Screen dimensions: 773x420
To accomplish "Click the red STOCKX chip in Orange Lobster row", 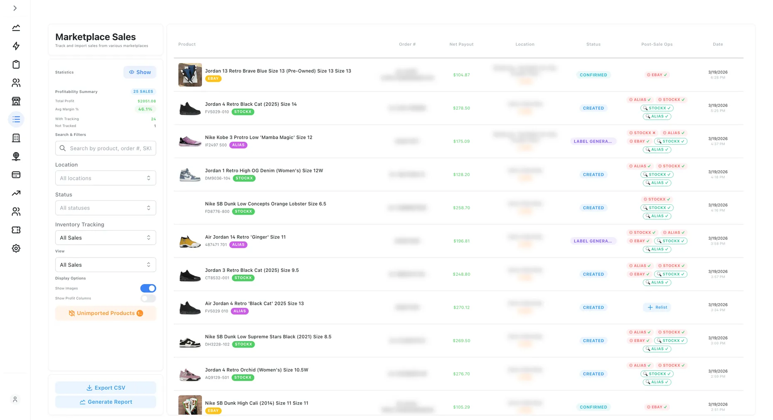I will pos(657,199).
